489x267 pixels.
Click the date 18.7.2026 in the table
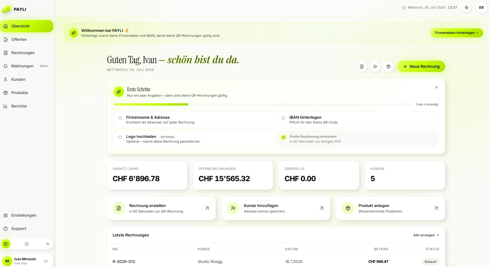click(294, 262)
